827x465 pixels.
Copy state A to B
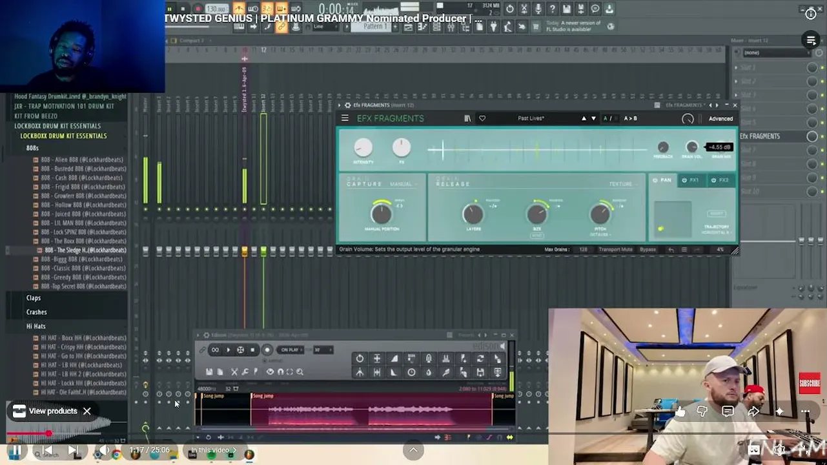(630, 118)
